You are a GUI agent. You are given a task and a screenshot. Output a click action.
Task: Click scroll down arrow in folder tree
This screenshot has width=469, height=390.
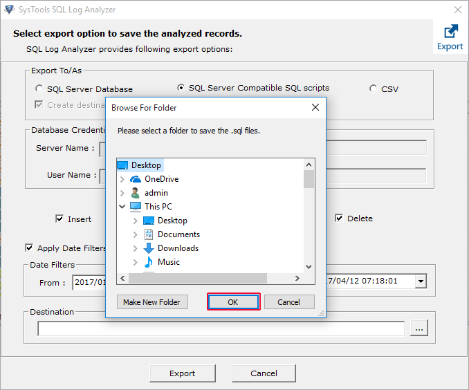point(309,266)
